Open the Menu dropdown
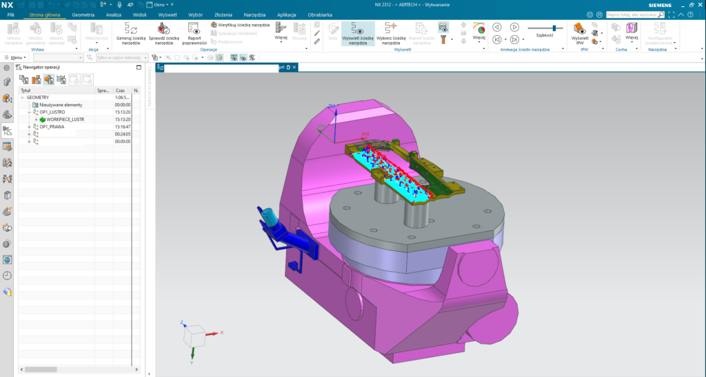 pyautogui.click(x=15, y=58)
